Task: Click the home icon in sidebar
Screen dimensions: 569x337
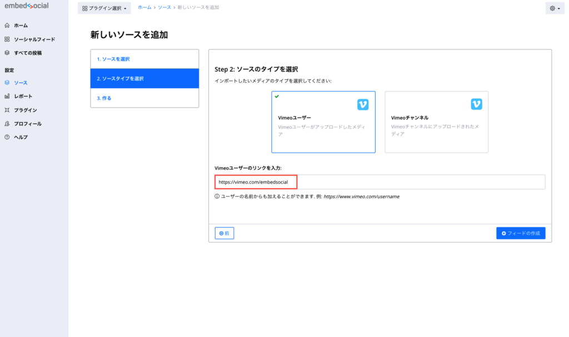Action: pyautogui.click(x=7, y=26)
